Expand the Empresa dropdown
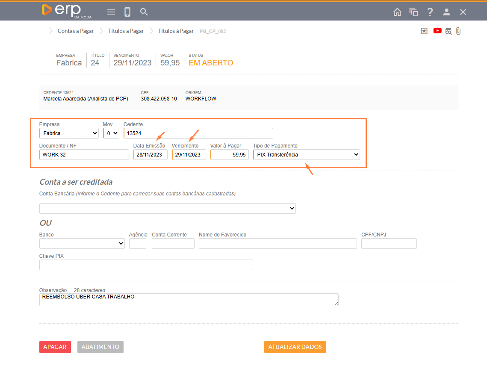This screenshot has height=381, width=487. [69, 133]
